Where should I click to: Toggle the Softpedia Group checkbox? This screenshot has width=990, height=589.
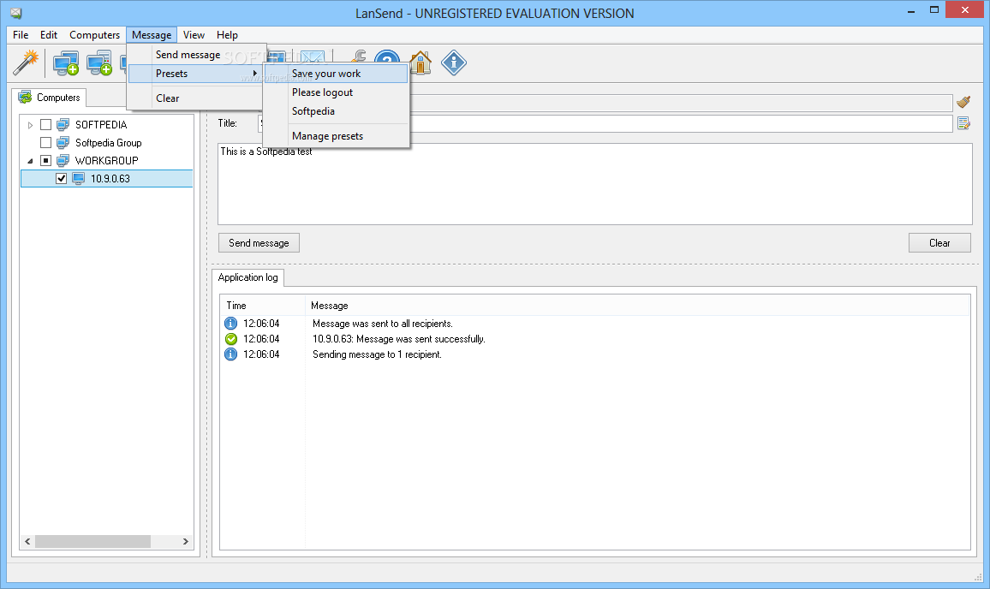pos(45,143)
